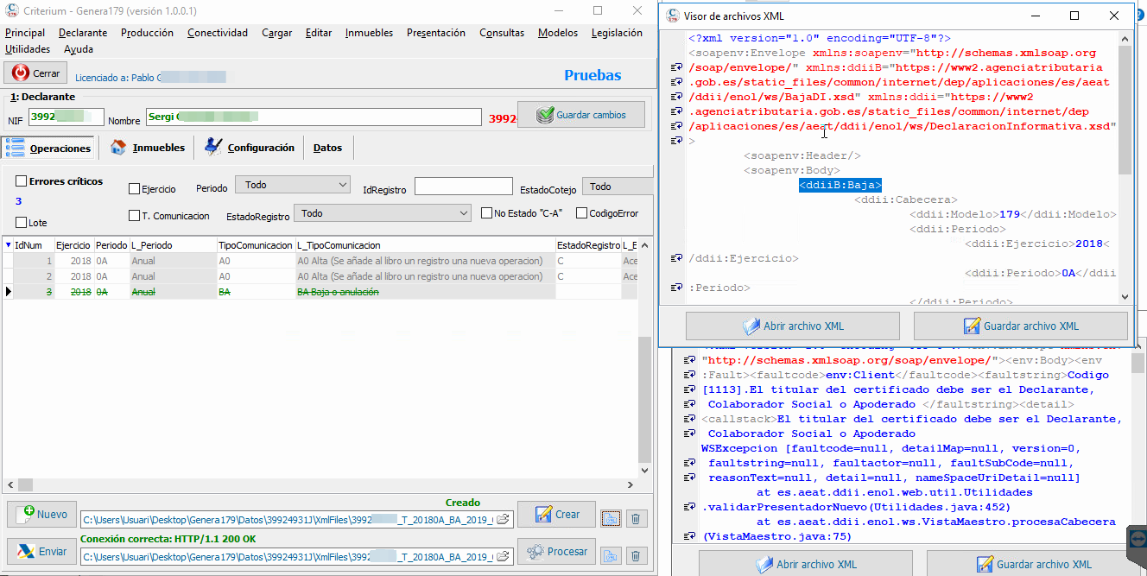The width and height of the screenshot is (1147, 576).
Task: Open the Inmuebles house tab
Action: (148, 148)
